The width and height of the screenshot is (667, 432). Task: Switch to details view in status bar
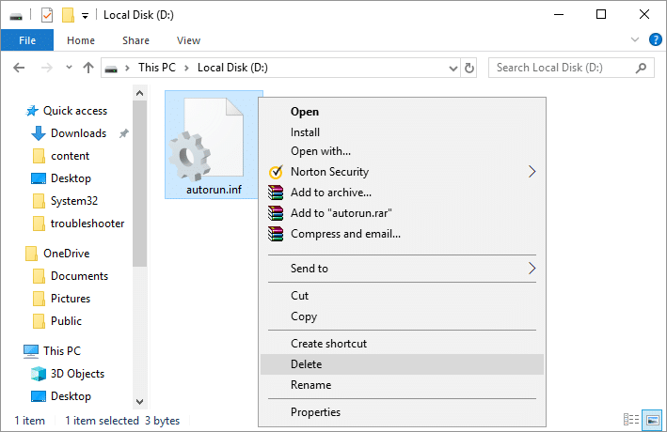(631, 419)
